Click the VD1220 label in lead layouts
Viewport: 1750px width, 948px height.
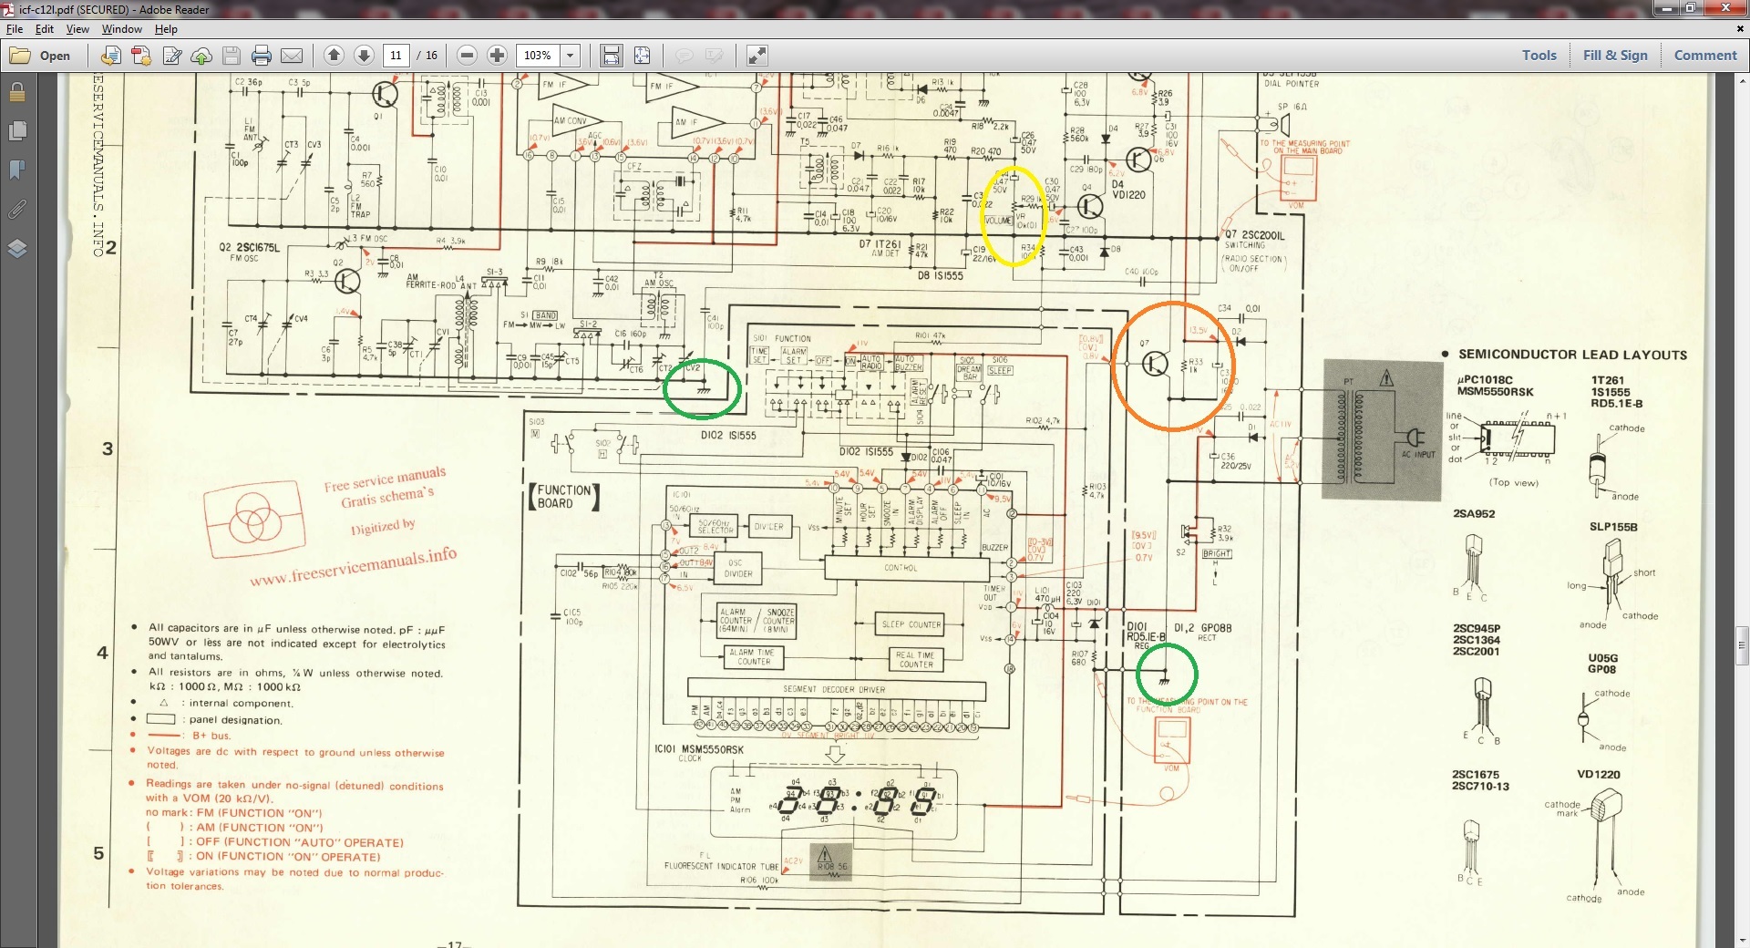coord(1599,774)
